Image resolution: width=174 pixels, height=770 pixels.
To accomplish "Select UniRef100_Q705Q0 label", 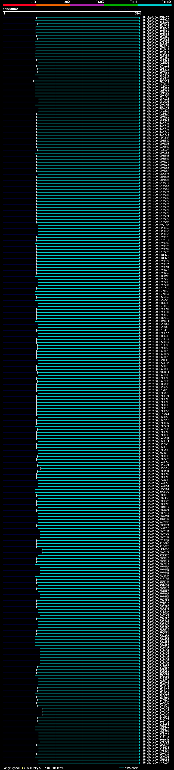I will click(156, 567).
